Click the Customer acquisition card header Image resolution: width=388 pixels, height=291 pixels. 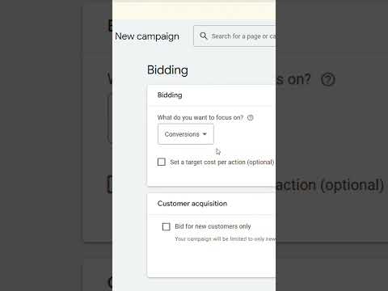click(192, 204)
